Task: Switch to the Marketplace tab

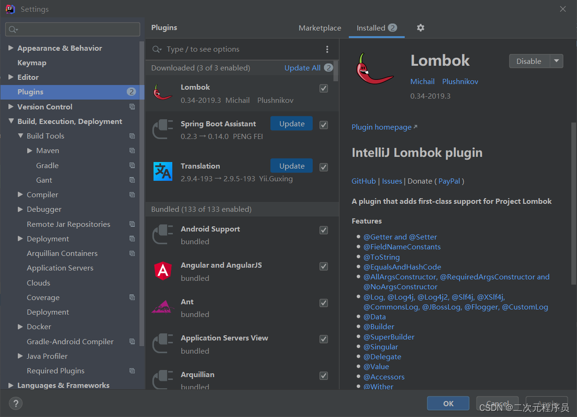Action: (x=320, y=28)
